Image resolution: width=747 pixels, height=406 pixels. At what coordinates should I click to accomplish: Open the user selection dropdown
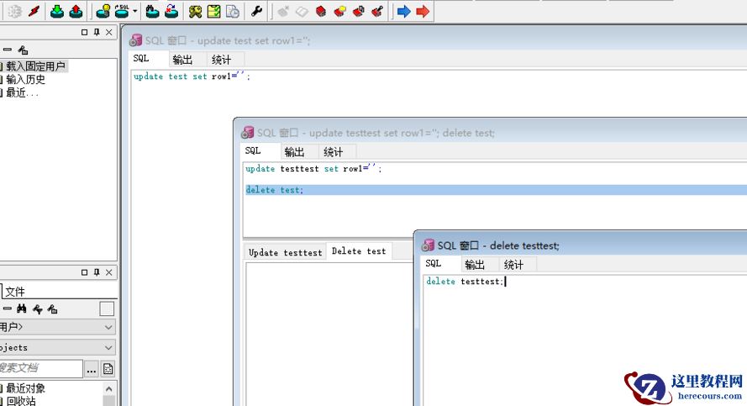pos(108,327)
